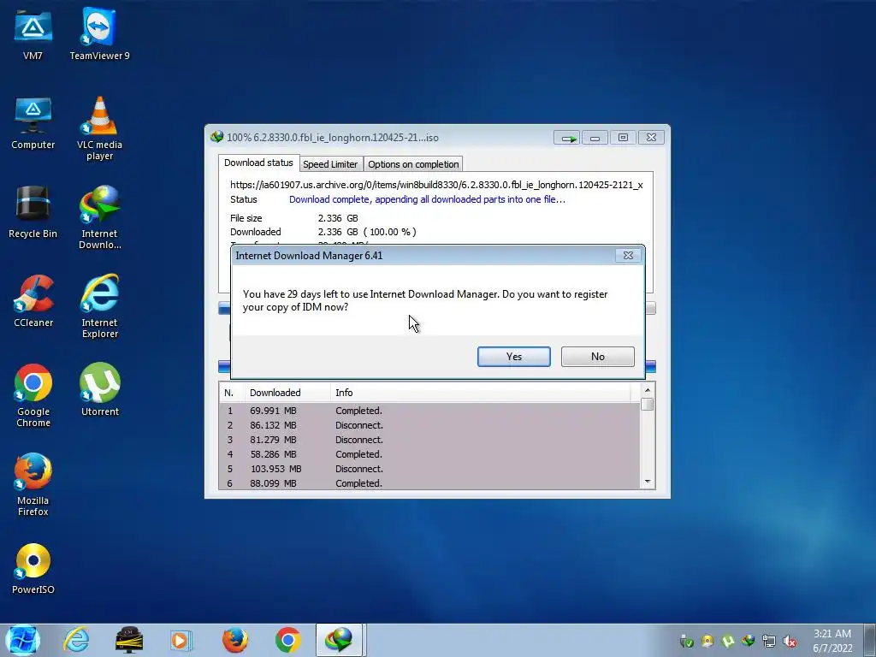This screenshot has height=657, width=876.
Task: Click the scrollbar up arrow in connections list
Action: point(648,390)
